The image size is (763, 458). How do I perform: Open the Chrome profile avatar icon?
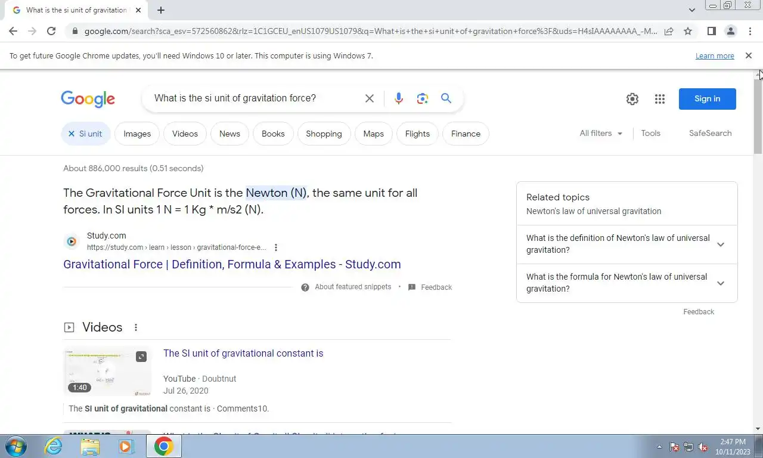coord(730,31)
